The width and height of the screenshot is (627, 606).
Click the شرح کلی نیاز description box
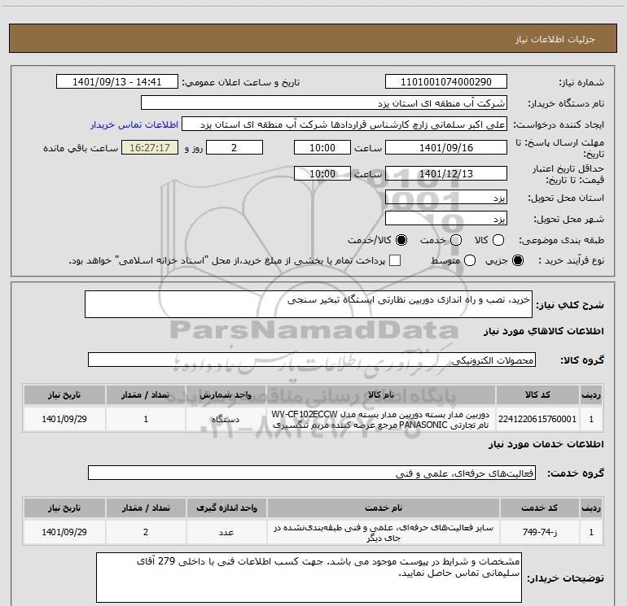click(309, 304)
